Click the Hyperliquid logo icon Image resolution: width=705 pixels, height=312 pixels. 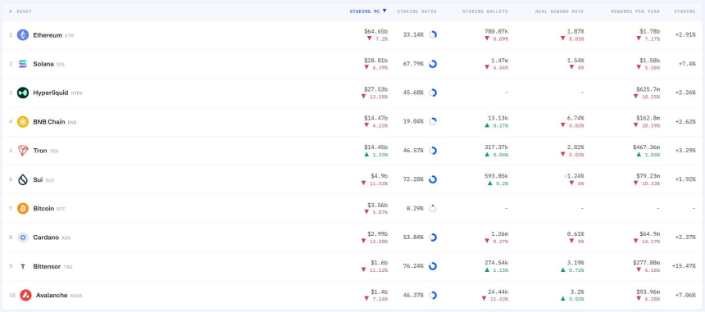click(23, 93)
